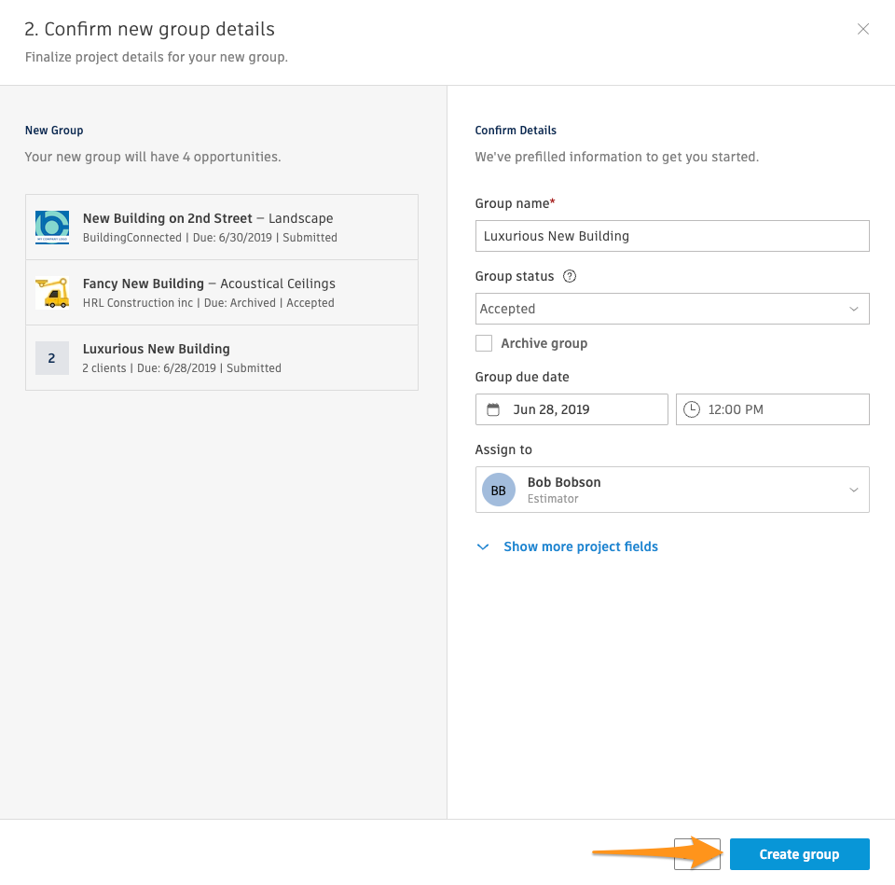
Task: Click the calendar icon in due date
Action: pos(493,409)
